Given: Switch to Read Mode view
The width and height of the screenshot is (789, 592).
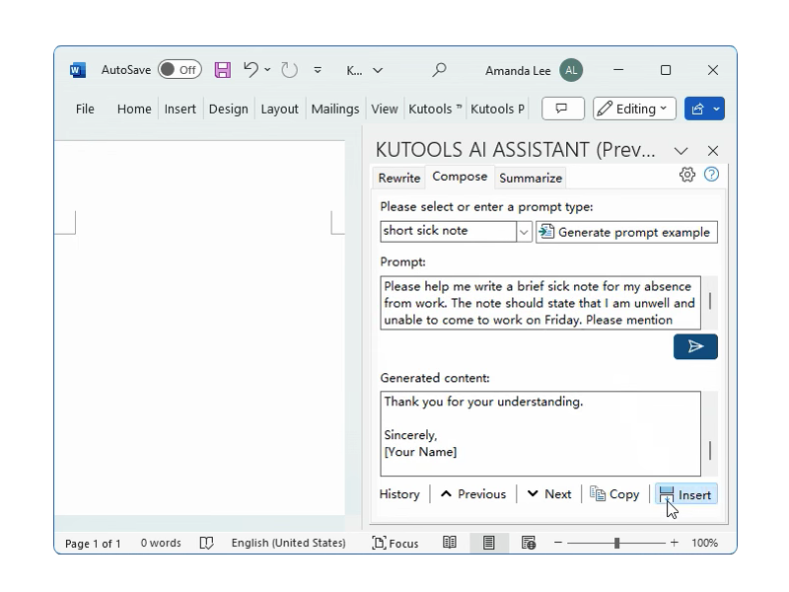Looking at the screenshot, I should pyautogui.click(x=450, y=543).
